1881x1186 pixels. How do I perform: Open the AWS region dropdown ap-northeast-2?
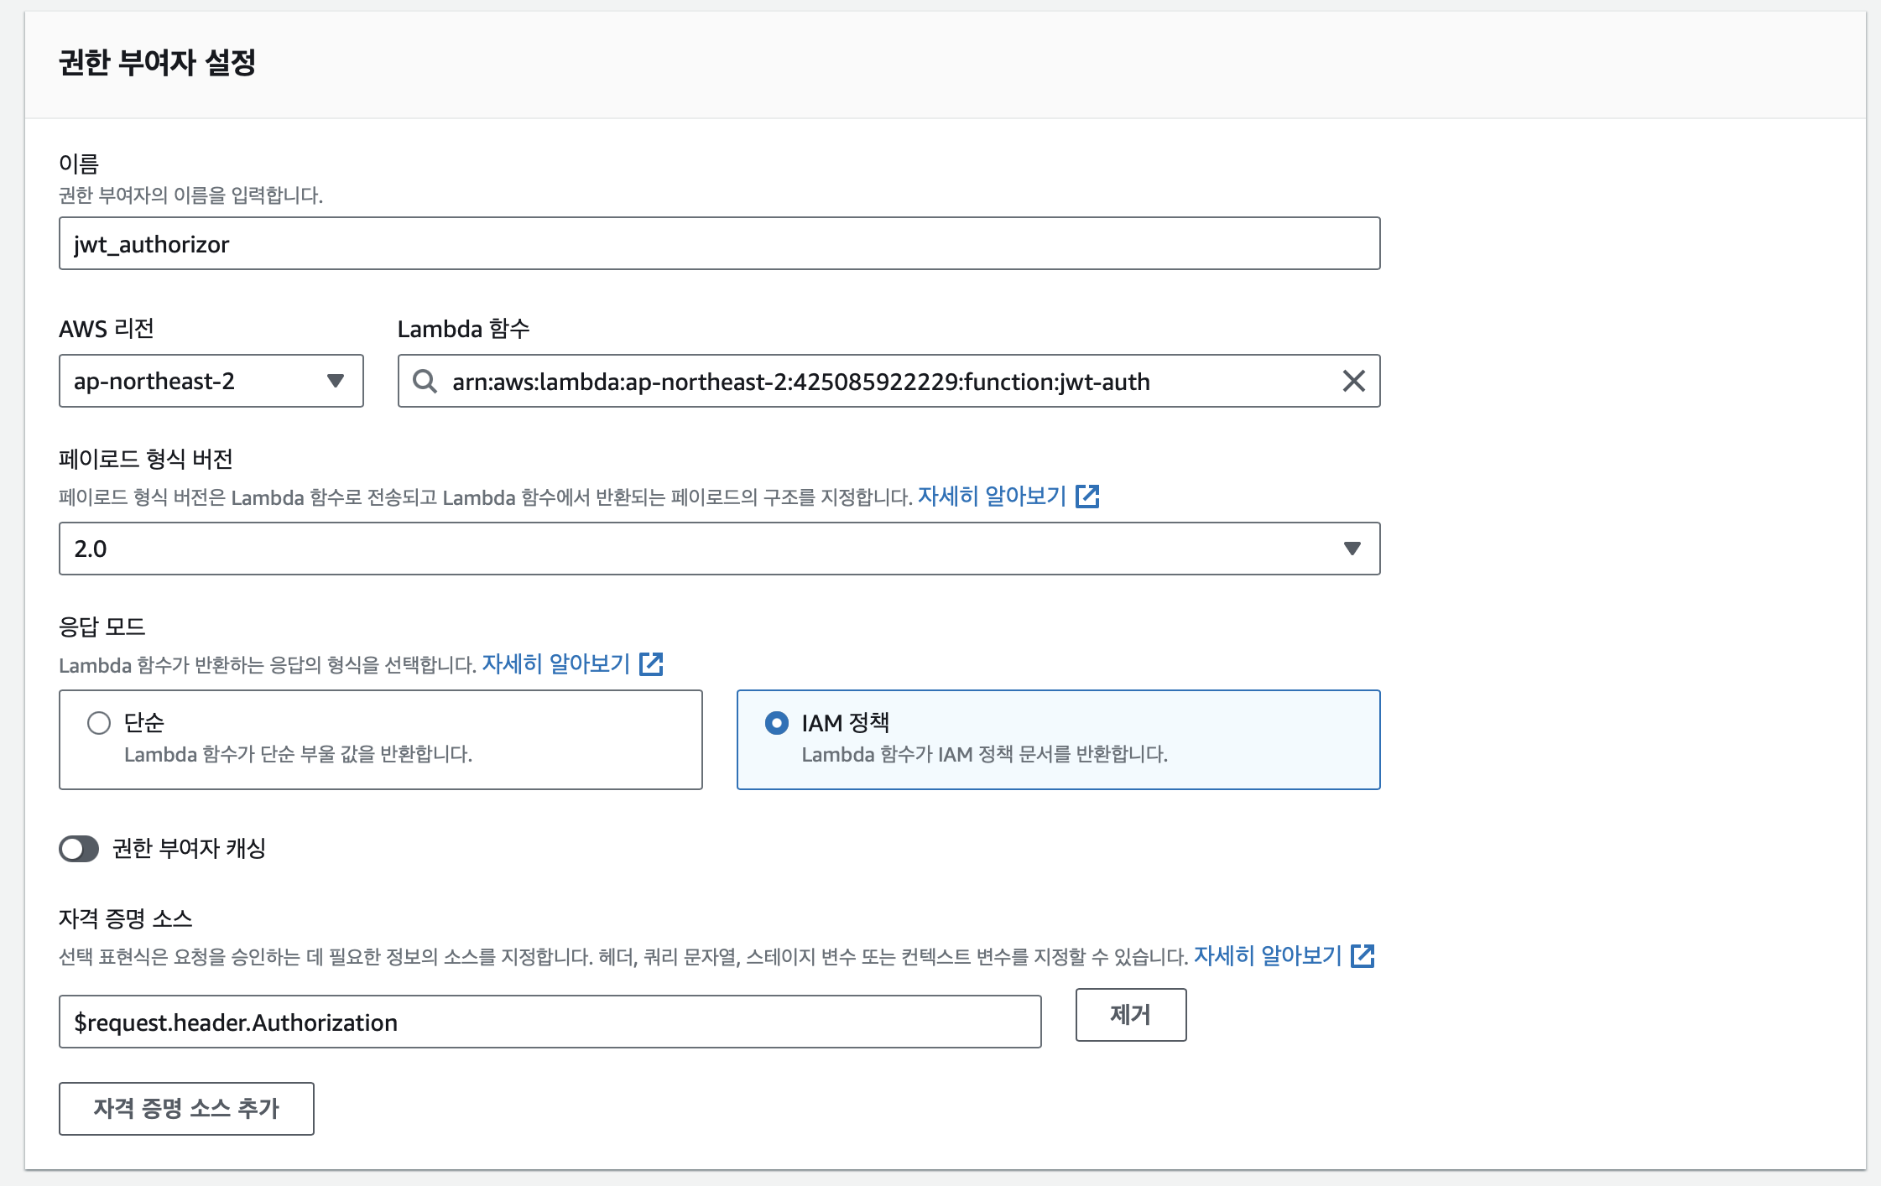coord(211,381)
